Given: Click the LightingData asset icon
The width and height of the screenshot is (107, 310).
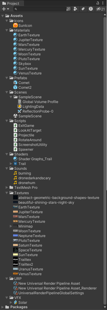Looking at the screenshot, I should coord(20,107).
